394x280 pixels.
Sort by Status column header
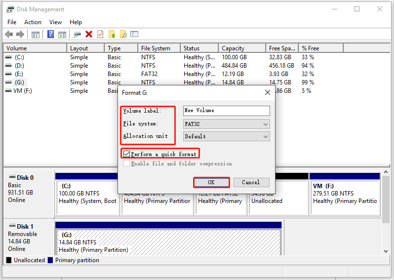click(199, 48)
